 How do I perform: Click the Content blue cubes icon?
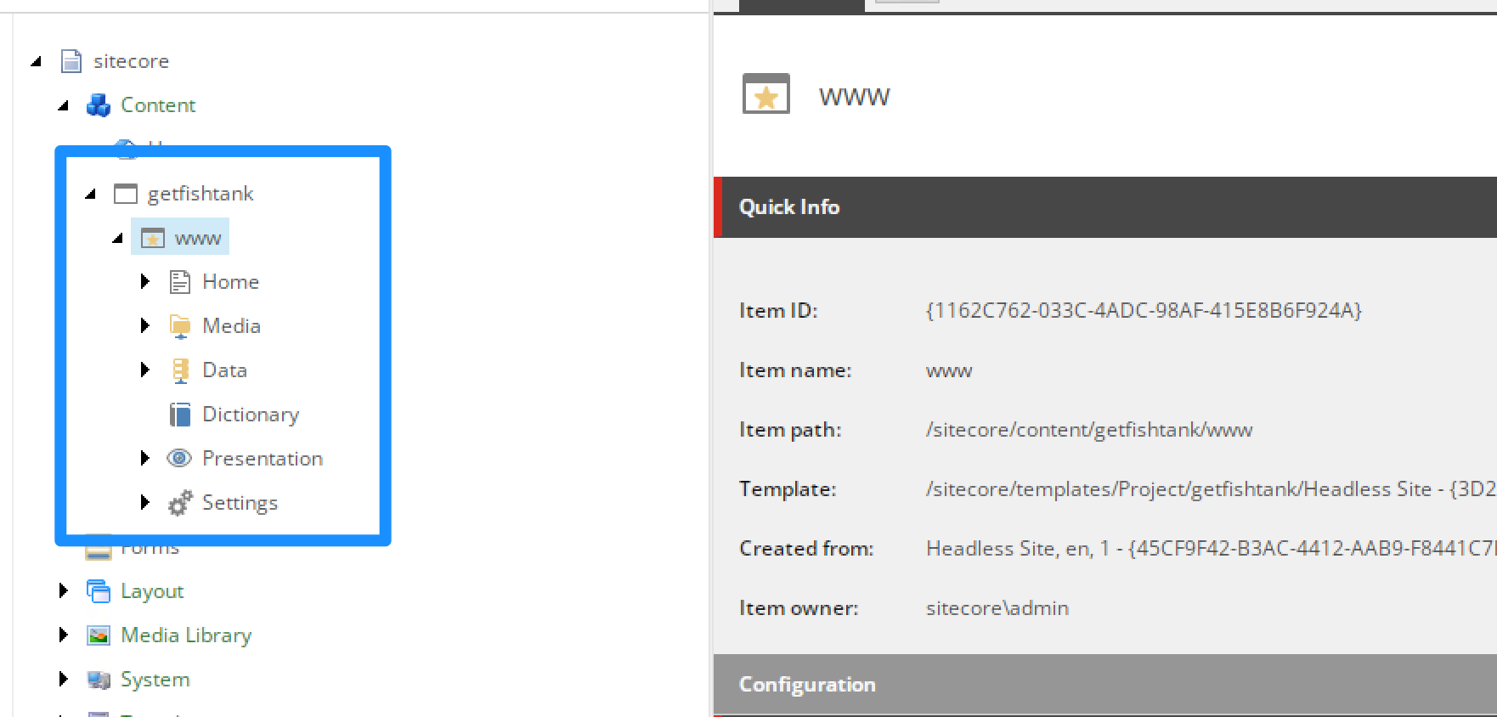(x=99, y=105)
